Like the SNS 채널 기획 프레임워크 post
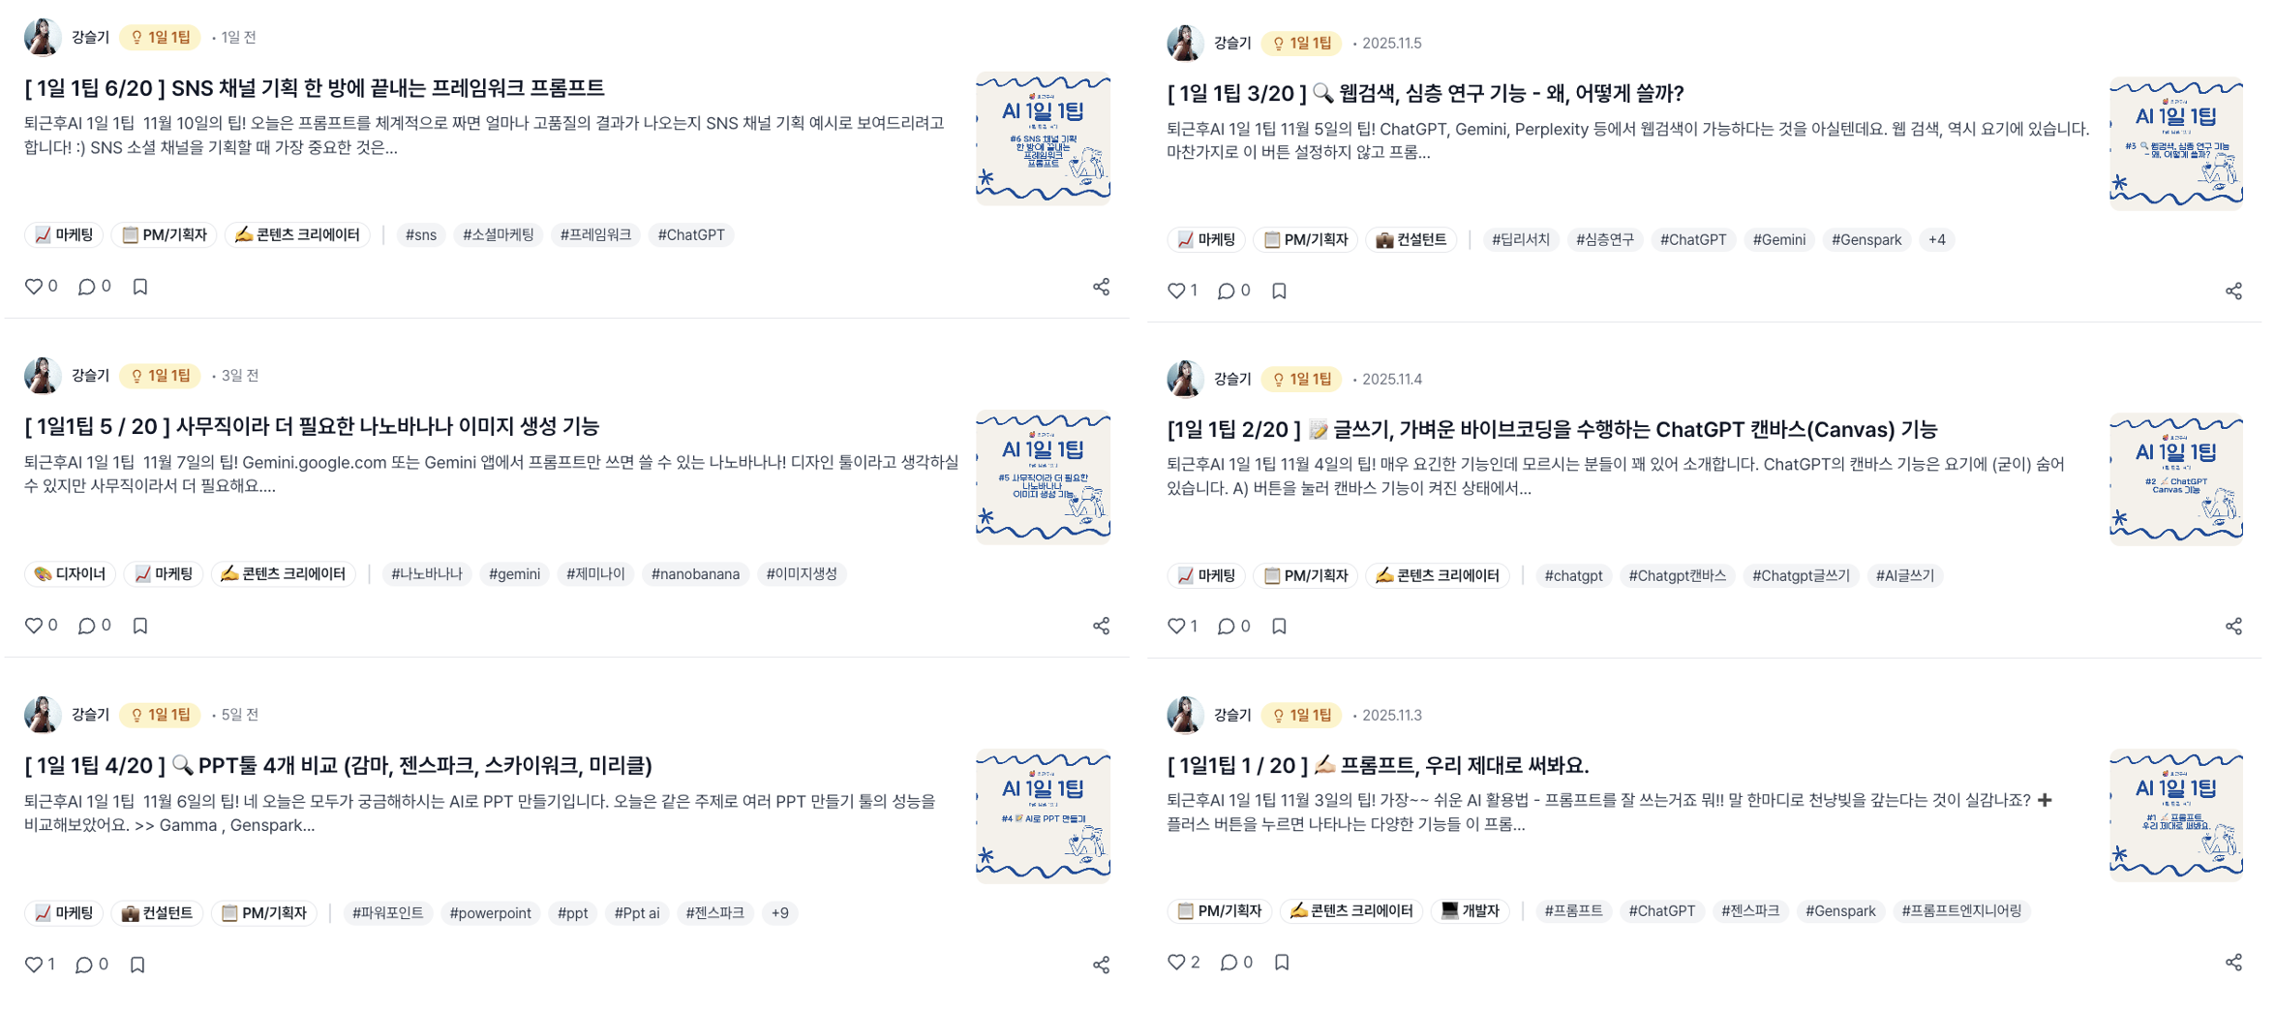This screenshot has width=2275, height=1013. point(34,287)
